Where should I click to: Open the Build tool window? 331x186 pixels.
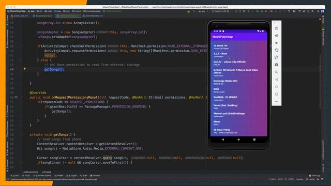click(84, 176)
